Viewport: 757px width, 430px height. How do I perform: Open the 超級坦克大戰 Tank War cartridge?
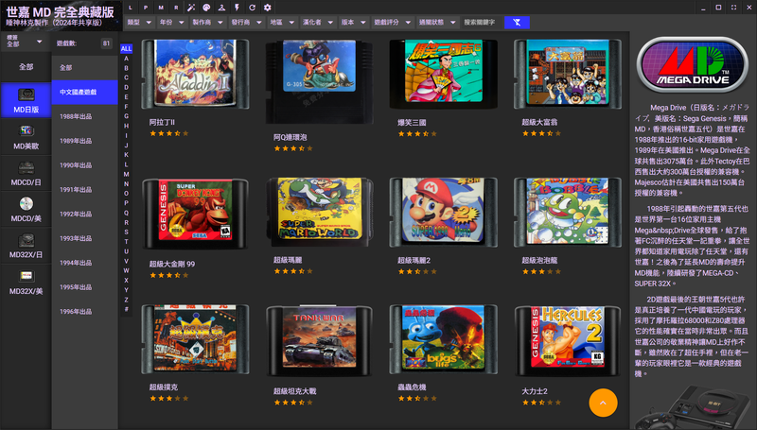pos(319,341)
